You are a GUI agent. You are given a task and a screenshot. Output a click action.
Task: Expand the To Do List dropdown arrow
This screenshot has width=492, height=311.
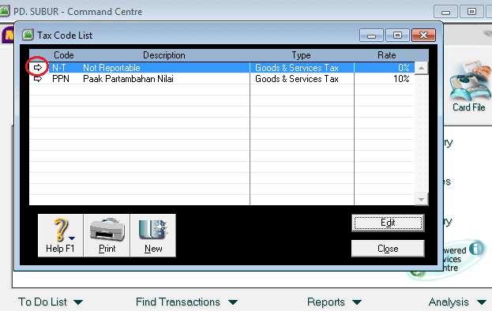[78, 302]
